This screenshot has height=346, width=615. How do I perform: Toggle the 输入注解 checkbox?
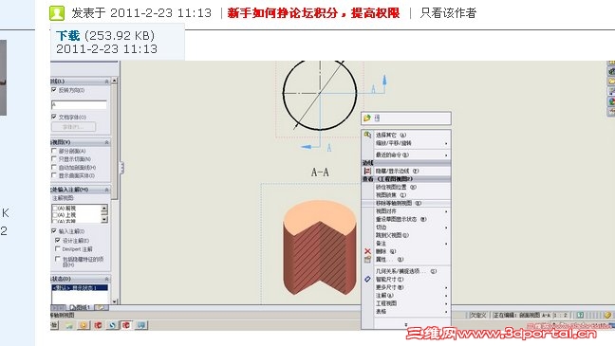[54, 231]
